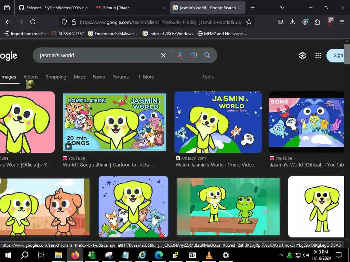Click in the Google search field
The height and width of the screenshot is (262, 350).
click(x=98, y=55)
